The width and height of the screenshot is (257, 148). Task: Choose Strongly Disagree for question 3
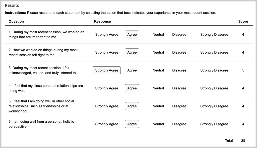tap(214, 70)
